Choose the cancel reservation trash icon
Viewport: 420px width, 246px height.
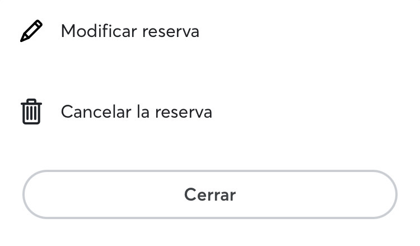(31, 112)
